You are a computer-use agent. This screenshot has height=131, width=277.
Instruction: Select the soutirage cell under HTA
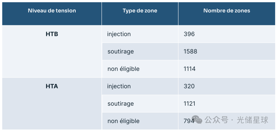(x=121, y=104)
